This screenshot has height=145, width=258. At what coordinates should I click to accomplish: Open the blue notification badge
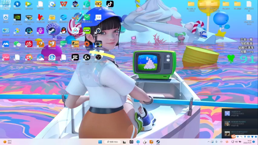[x=253, y=142]
